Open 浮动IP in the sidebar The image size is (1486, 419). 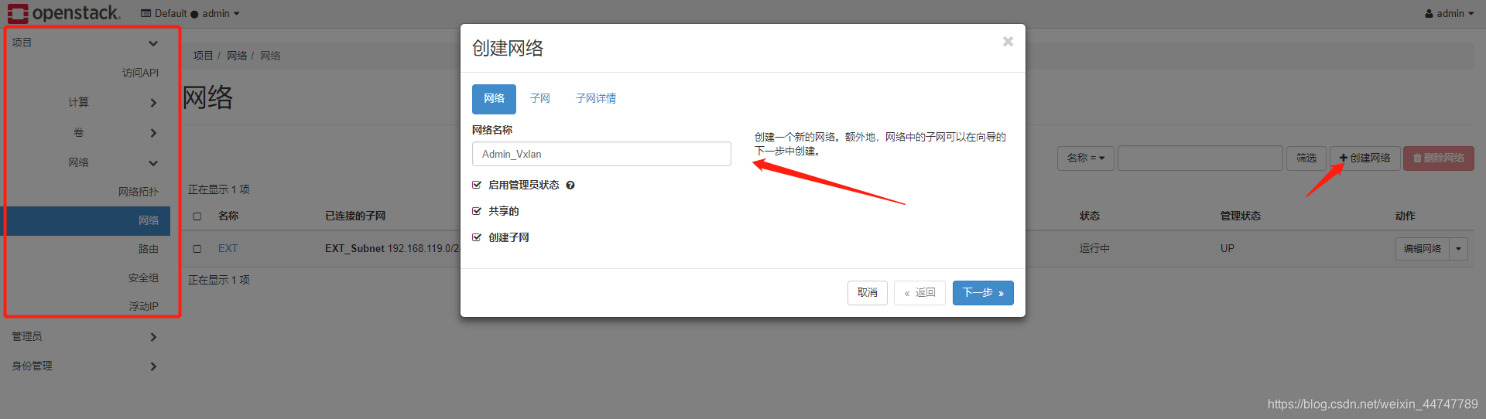tap(143, 306)
